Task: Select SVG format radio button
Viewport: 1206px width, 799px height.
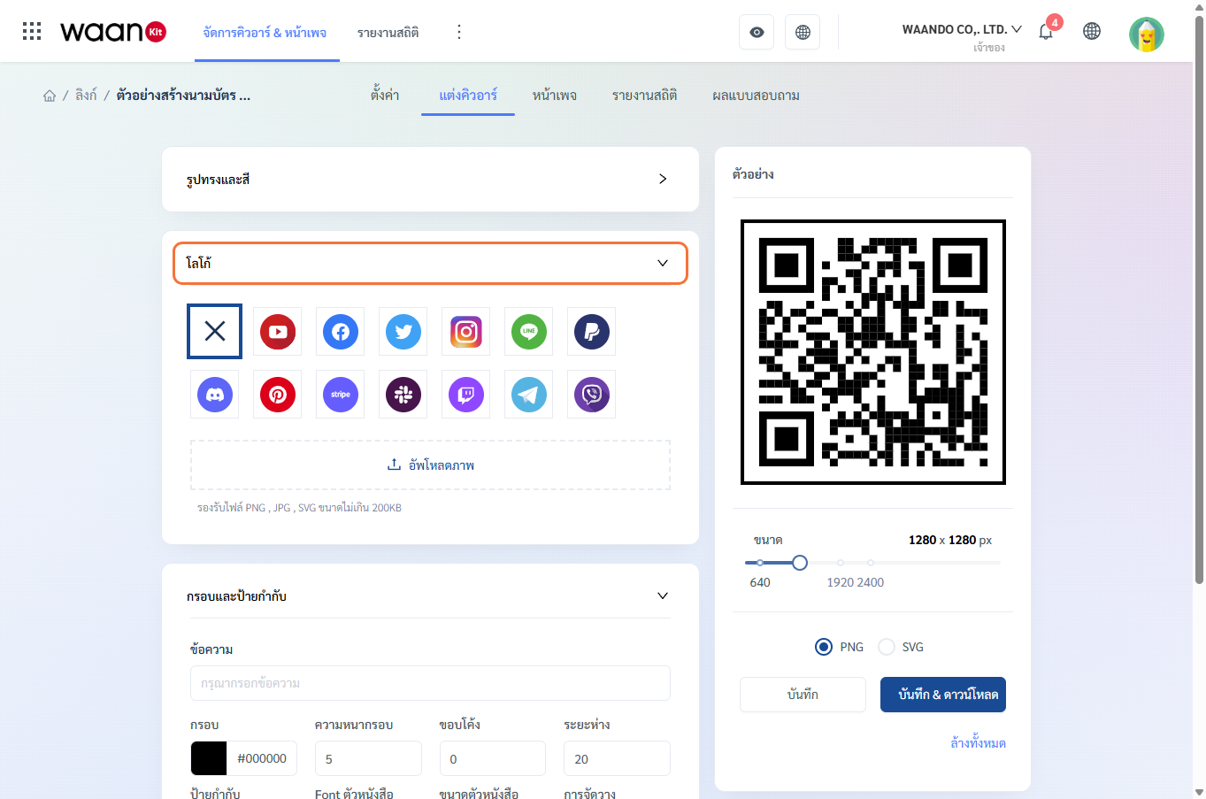Action: click(887, 647)
